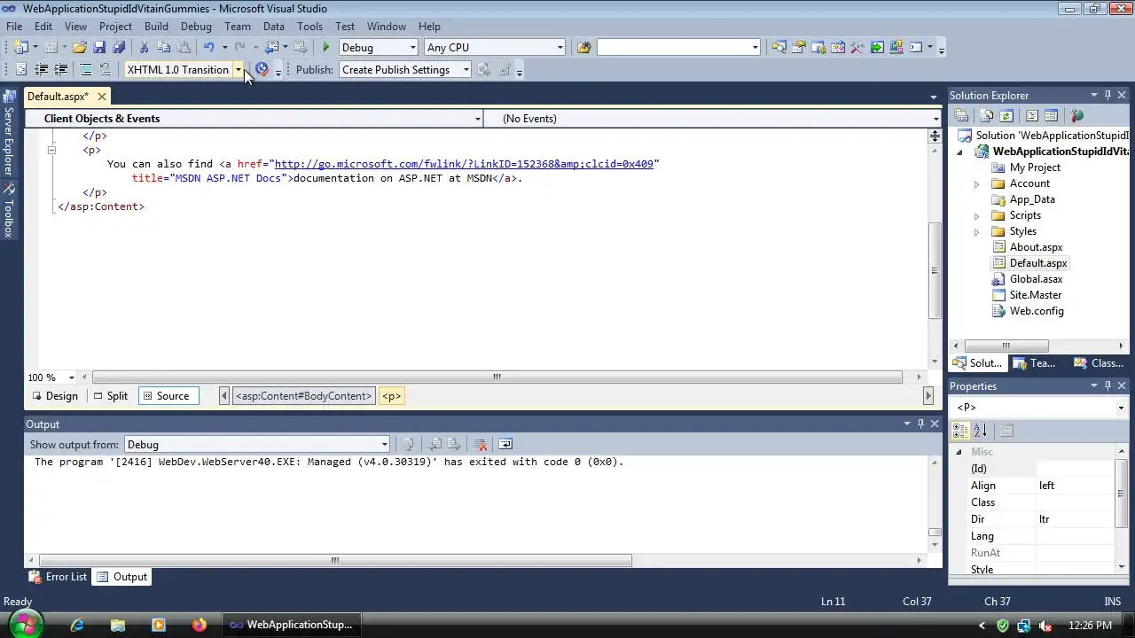Click the Undo arrow icon
Viewport: 1135px width, 638px height.
click(x=208, y=48)
